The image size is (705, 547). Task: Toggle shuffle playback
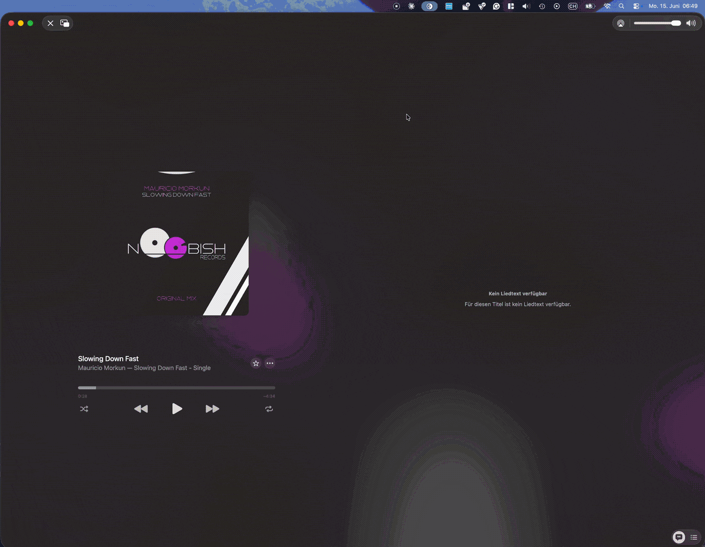[84, 409]
